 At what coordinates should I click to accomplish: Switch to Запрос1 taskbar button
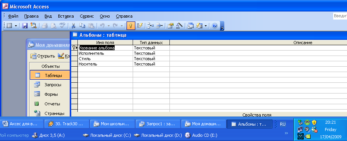pos(158,124)
